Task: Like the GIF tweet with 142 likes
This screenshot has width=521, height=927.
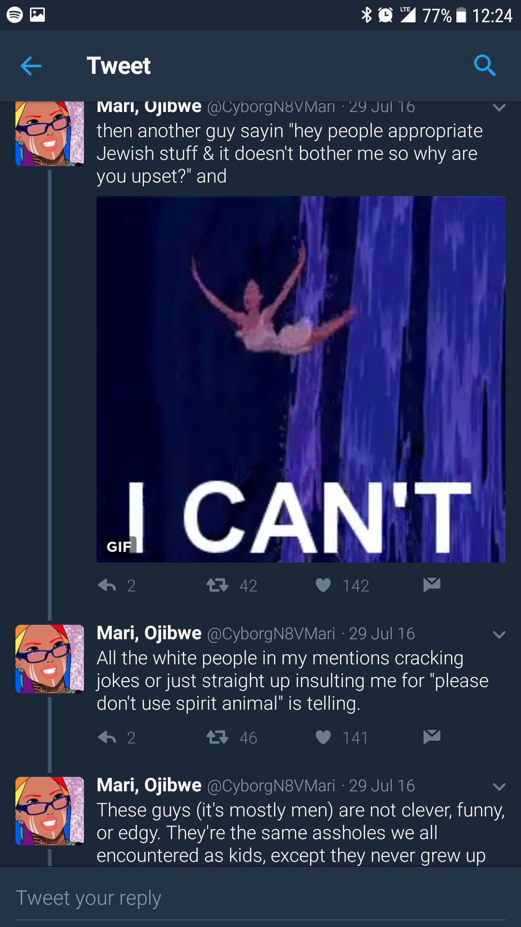Action: [x=323, y=585]
